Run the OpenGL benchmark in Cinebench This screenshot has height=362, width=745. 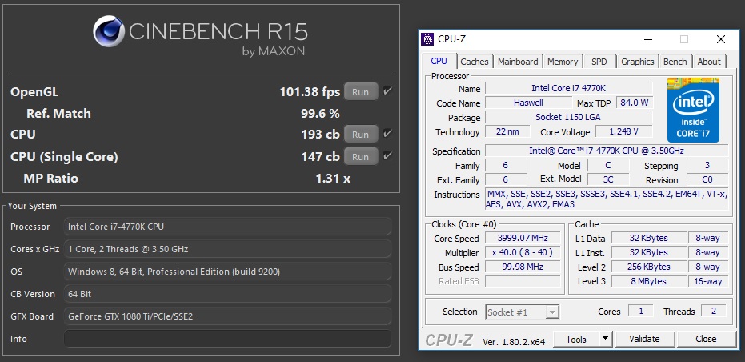(361, 92)
